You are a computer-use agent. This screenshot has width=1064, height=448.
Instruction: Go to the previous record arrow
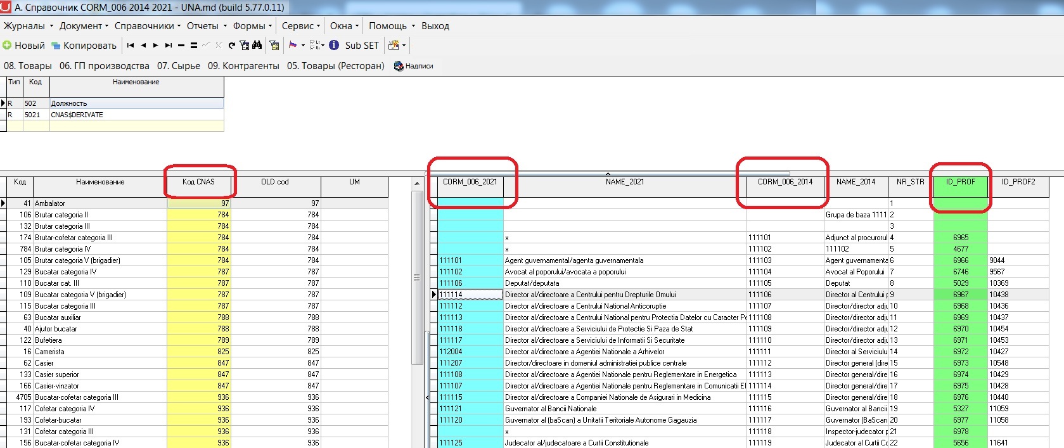pyautogui.click(x=143, y=46)
